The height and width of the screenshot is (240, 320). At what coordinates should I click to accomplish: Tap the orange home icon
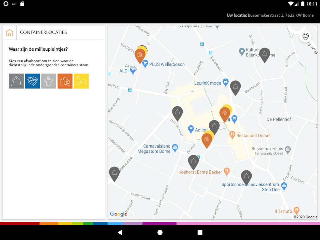click(9, 32)
